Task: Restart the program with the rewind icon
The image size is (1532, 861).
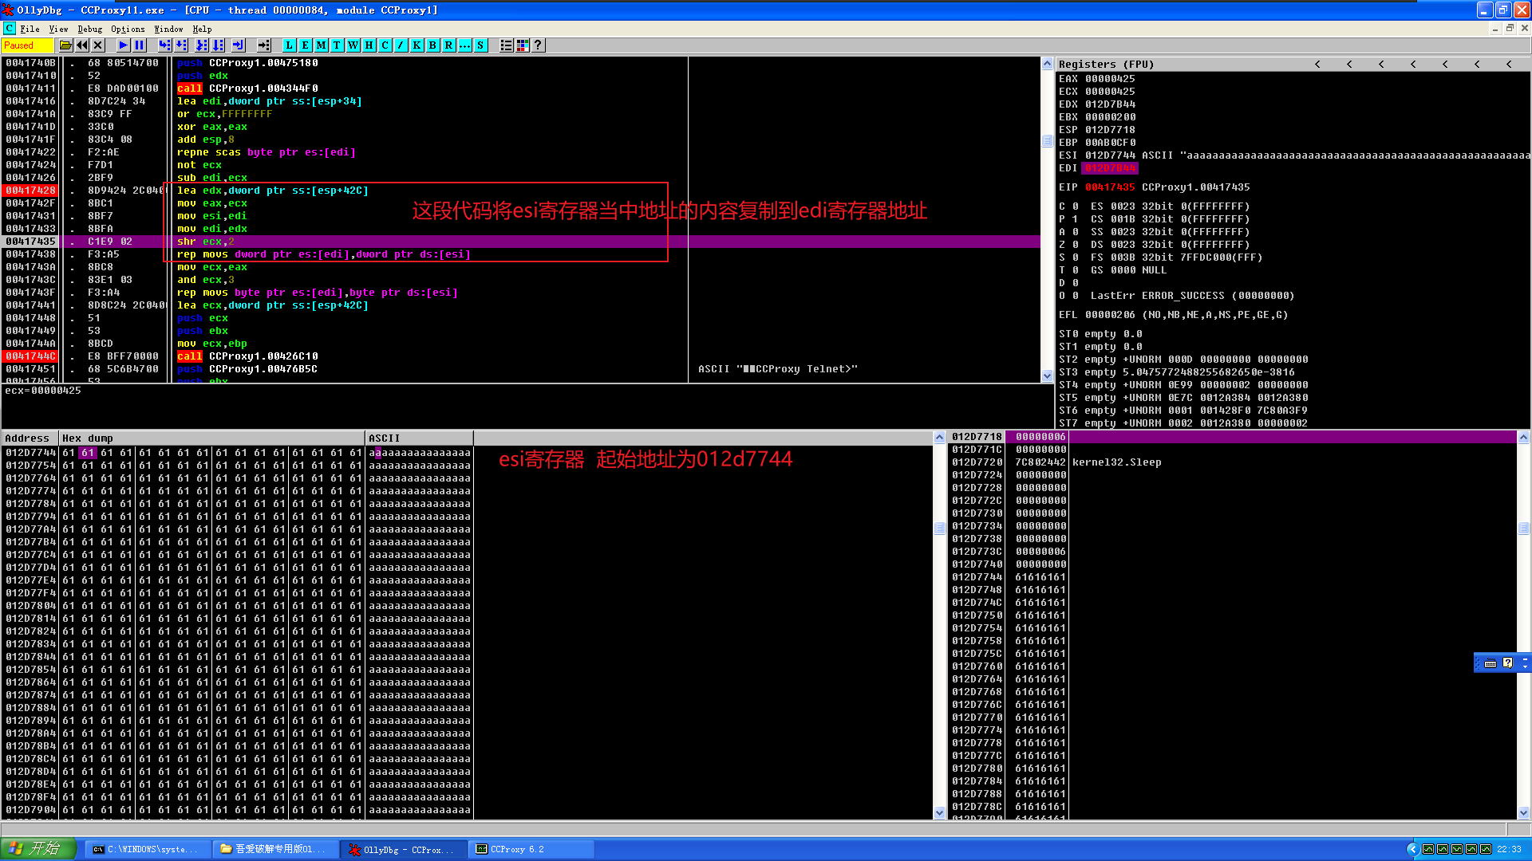Action: pos(81,45)
